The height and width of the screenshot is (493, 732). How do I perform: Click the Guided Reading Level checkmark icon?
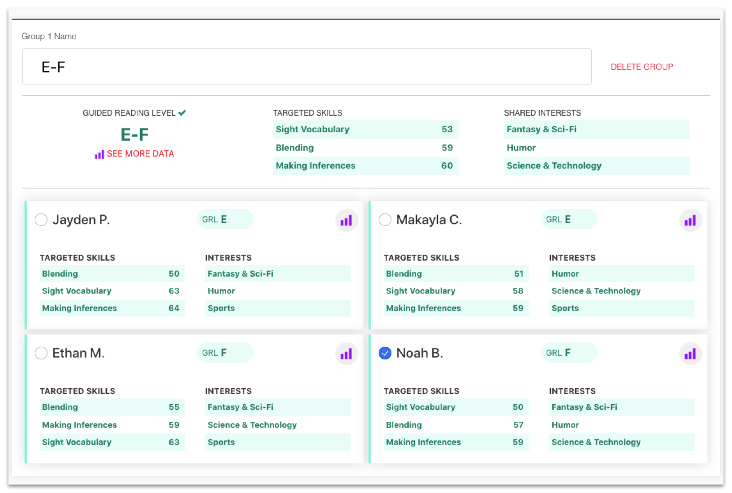pos(182,113)
